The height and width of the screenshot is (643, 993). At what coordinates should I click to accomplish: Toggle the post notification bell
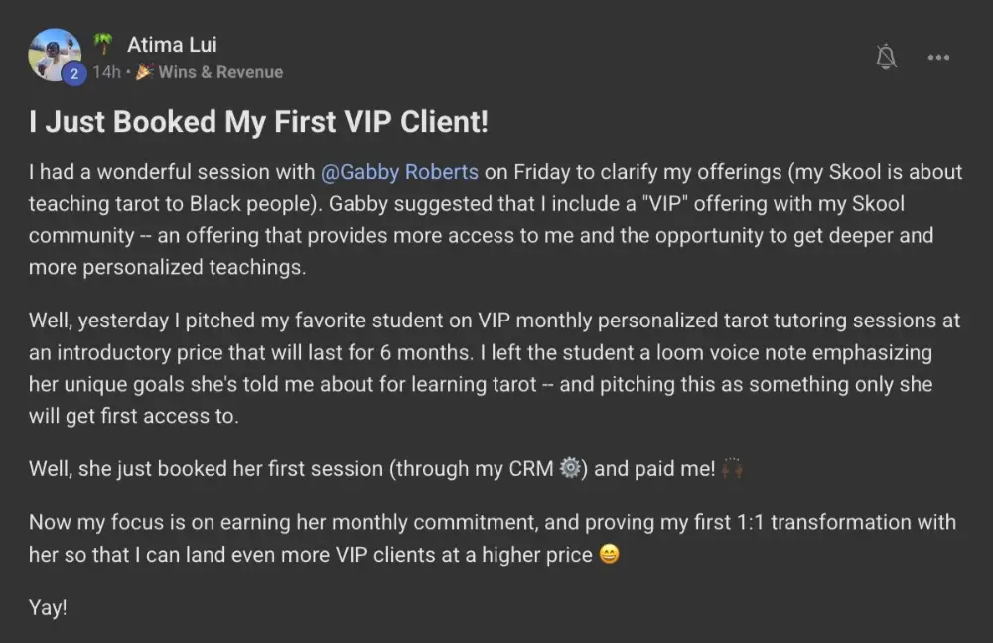(x=887, y=57)
